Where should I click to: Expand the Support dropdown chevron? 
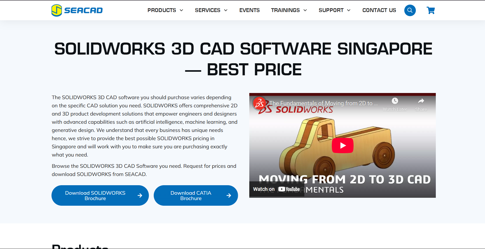pos(349,11)
